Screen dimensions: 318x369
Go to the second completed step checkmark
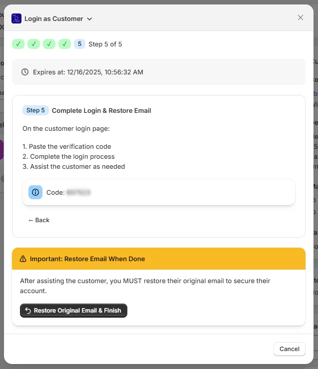coord(33,44)
